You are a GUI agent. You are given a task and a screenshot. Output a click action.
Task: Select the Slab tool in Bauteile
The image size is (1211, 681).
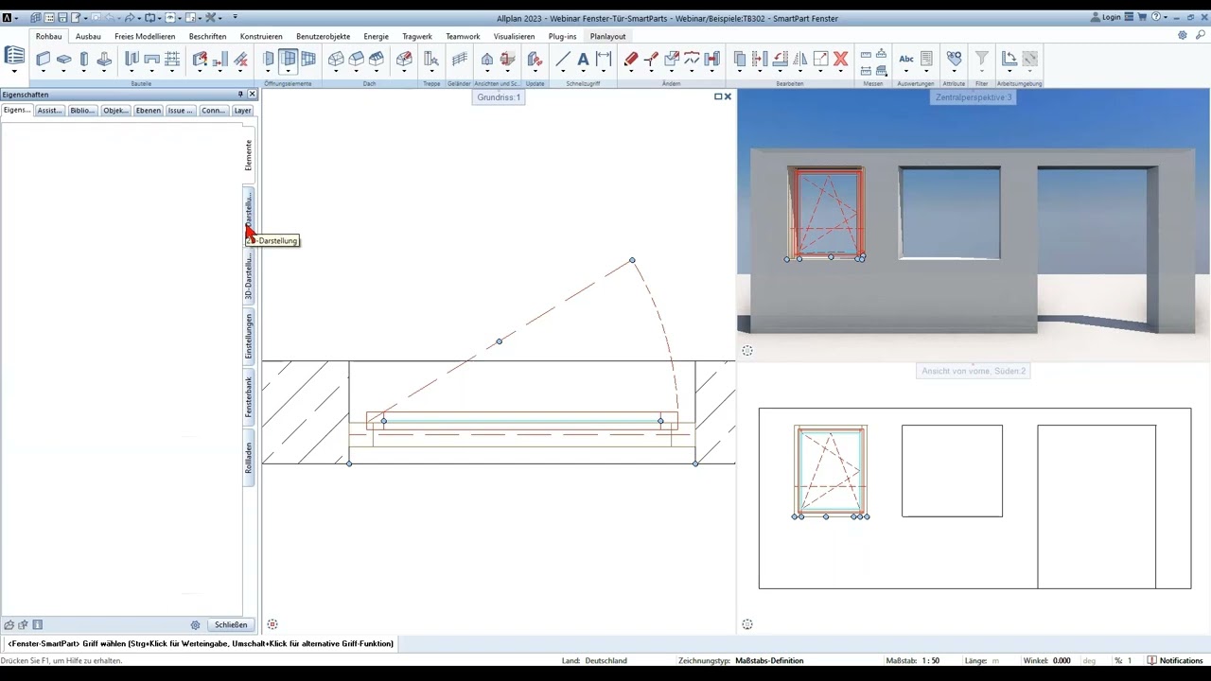(x=63, y=59)
